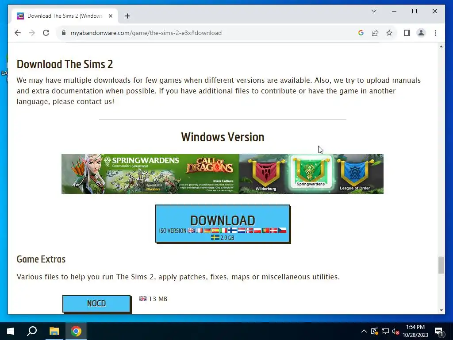453x340 pixels.
Task: Click the vertical scrollbar thumb
Action: [441, 265]
